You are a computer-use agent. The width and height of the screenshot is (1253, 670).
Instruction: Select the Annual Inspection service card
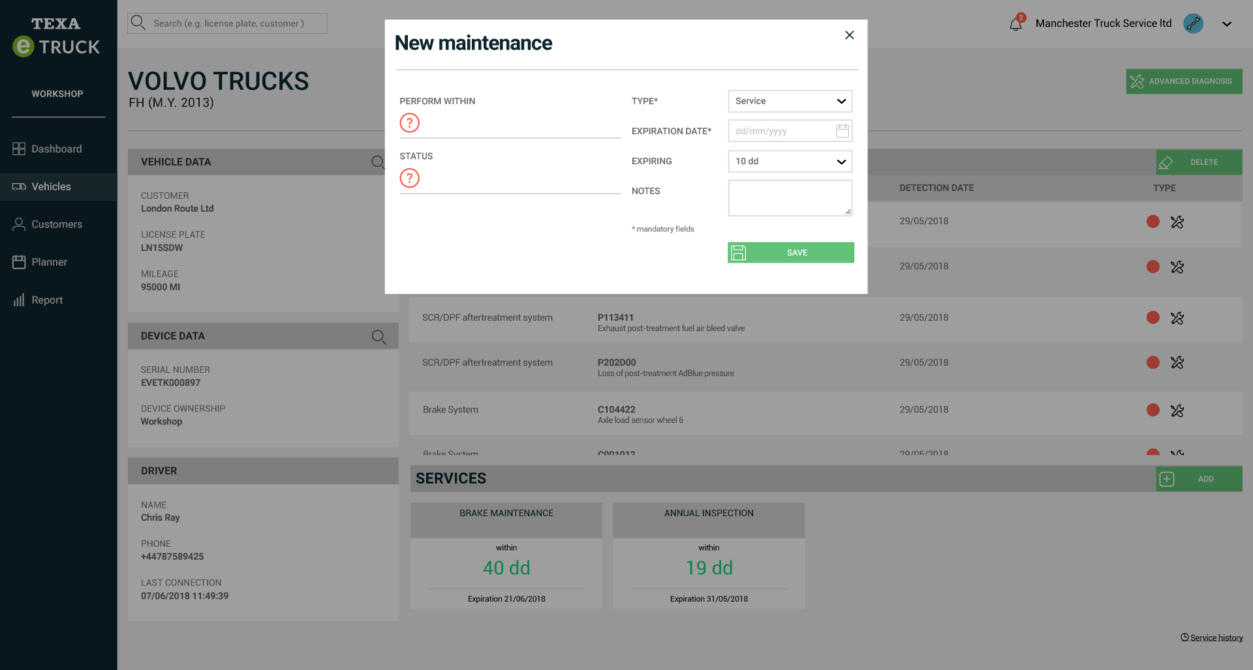[709, 555]
